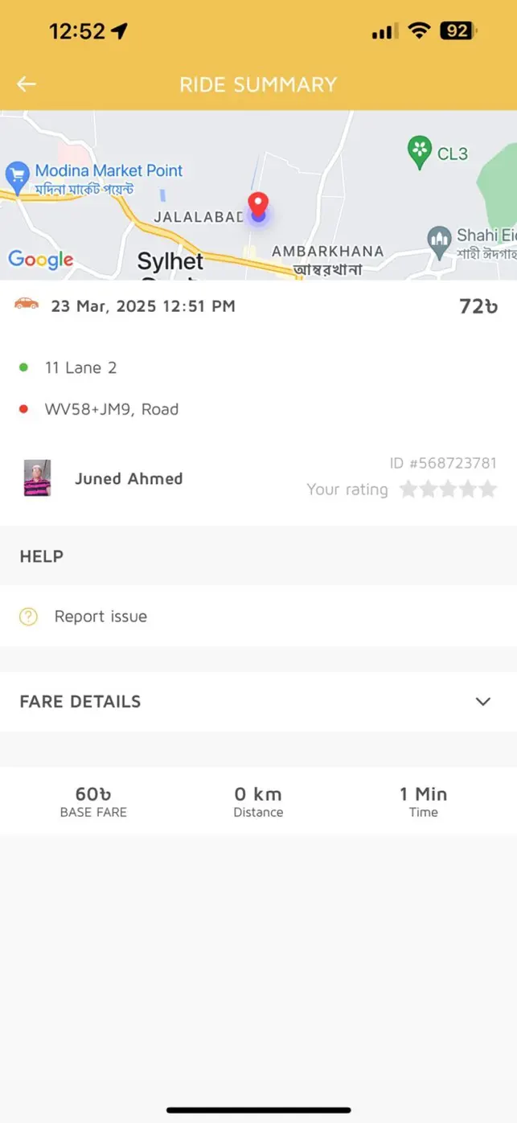This screenshot has width=517, height=1123.
Task: Tap the Report issue link
Action: (101, 617)
